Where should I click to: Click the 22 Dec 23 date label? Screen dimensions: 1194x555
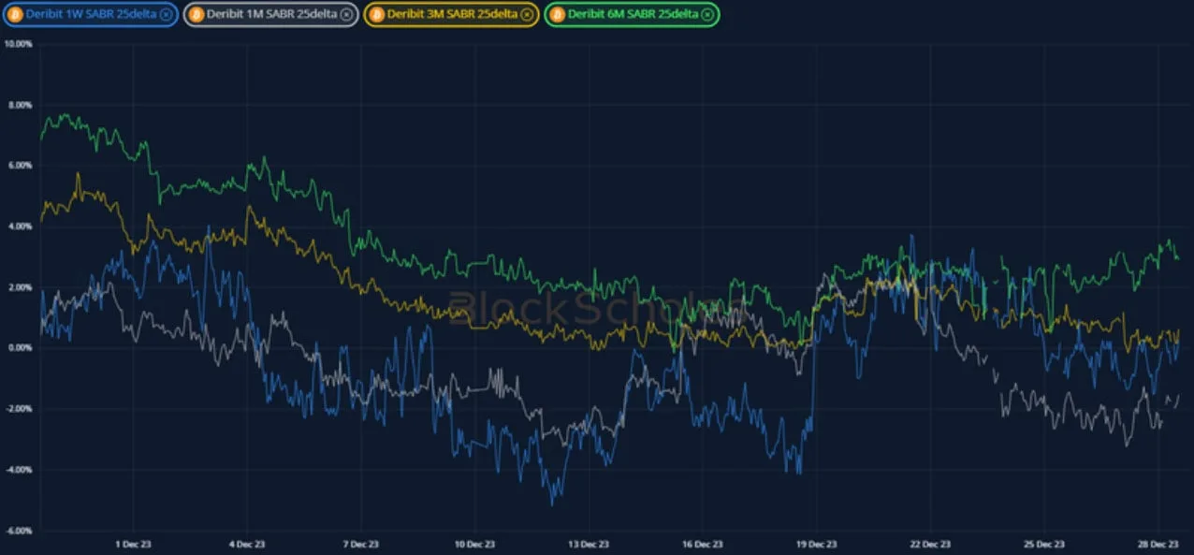[x=931, y=544]
